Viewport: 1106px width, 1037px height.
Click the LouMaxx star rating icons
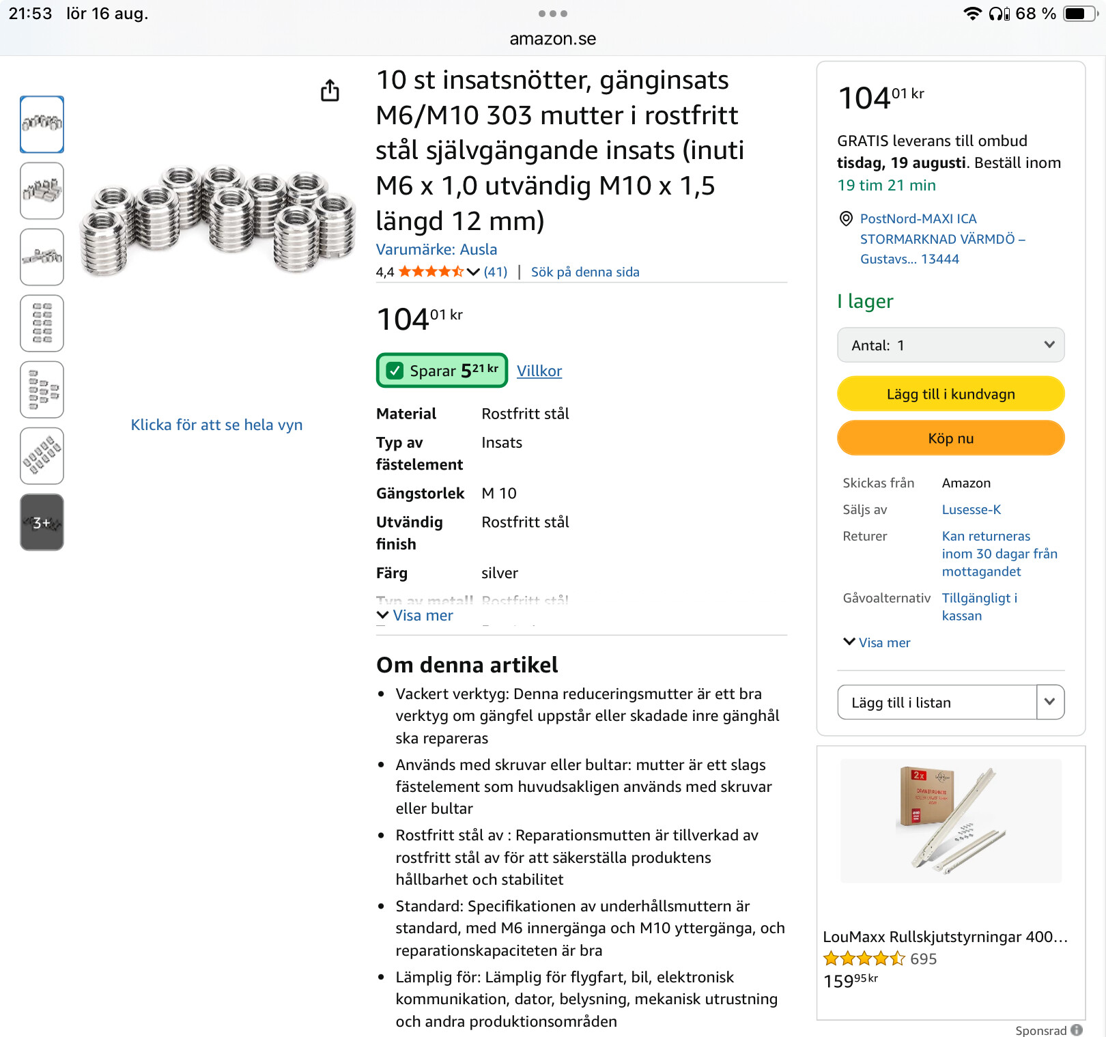(864, 958)
